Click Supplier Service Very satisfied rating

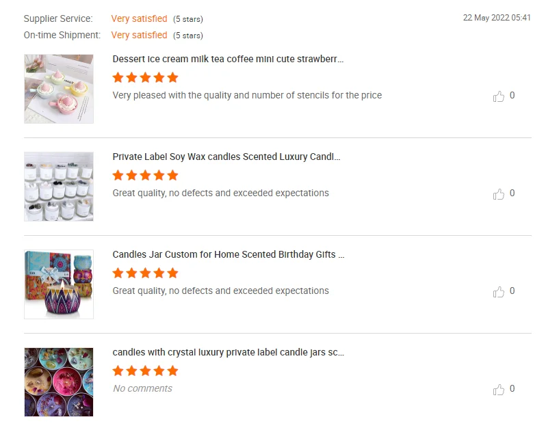139,18
